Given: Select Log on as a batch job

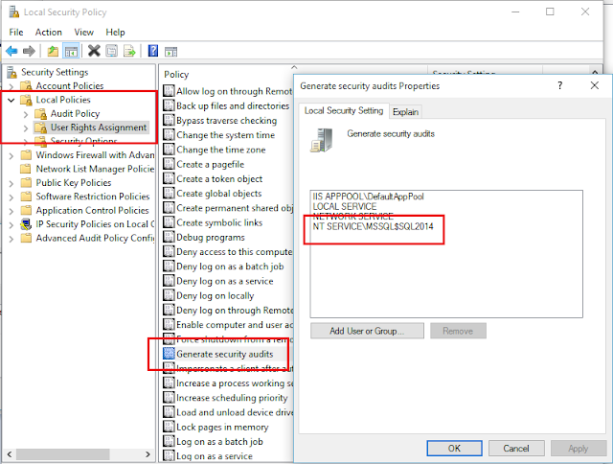Looking at the screenshot, I should tap(219, 441).
